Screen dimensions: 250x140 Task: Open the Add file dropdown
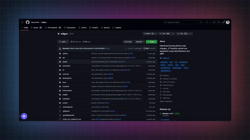[x=139, y=42]
